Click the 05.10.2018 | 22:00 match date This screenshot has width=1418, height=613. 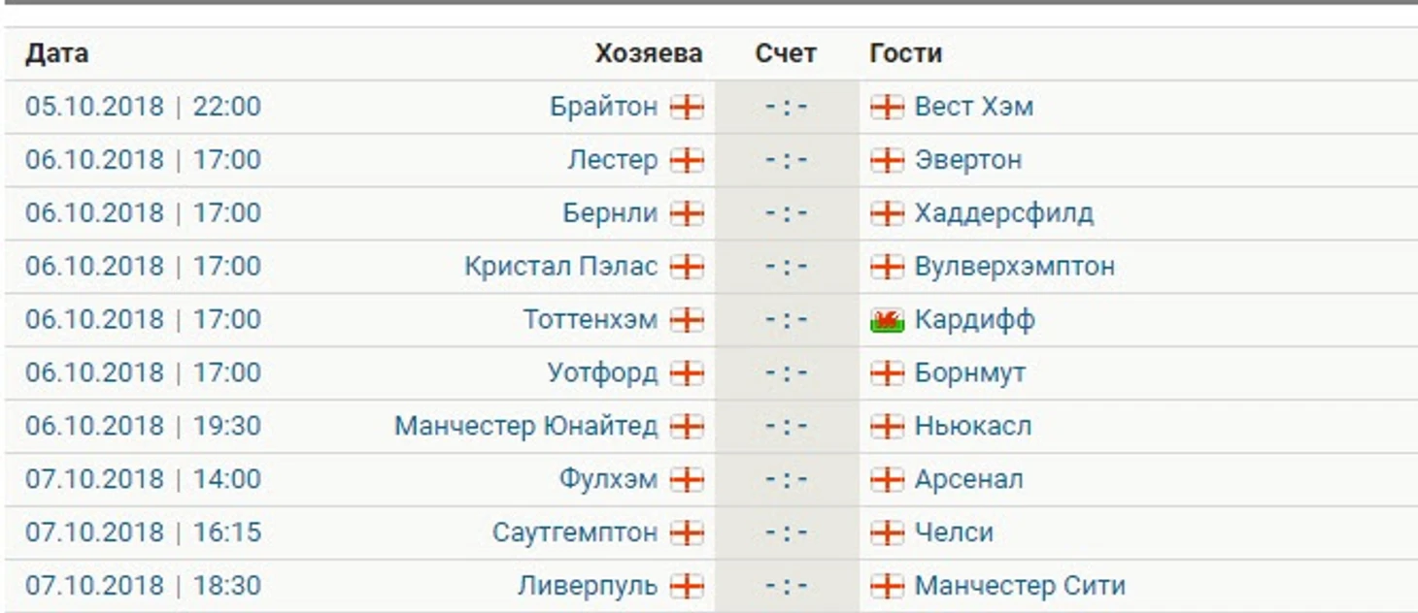point(144,107)
